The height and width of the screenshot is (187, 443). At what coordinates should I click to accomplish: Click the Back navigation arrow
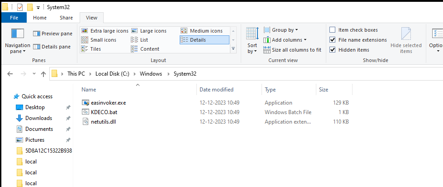coord(10,74)
